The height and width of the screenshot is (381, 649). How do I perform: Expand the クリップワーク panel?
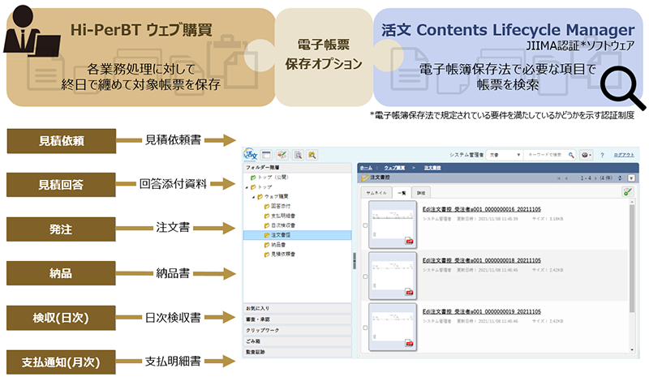(x=297, y=331)
